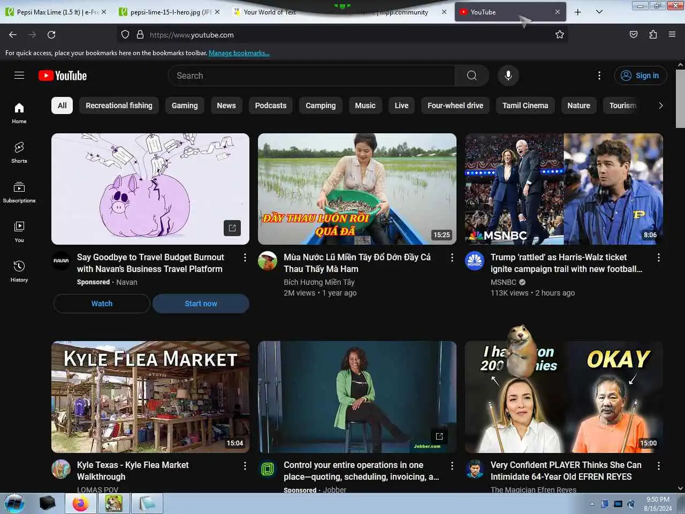Open more options for Jobber ad
This screenshot has width=685, height=514.
pos(452,466)
